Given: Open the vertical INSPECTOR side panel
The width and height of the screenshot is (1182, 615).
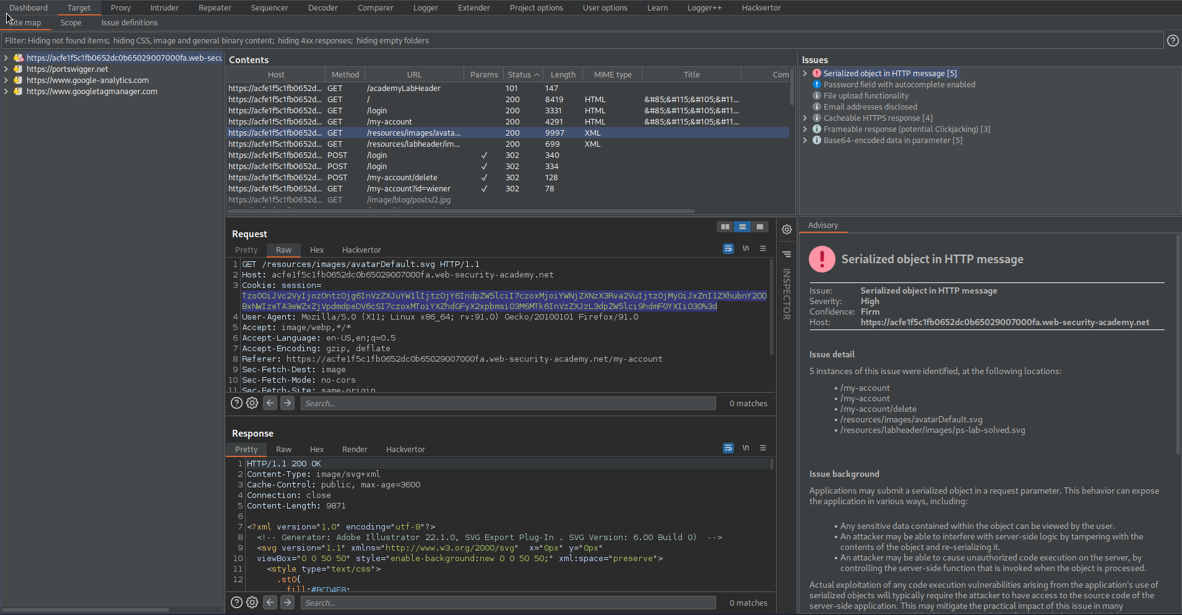Looking at the screenshot, I should pyautogui.click(x=787, y=294).
